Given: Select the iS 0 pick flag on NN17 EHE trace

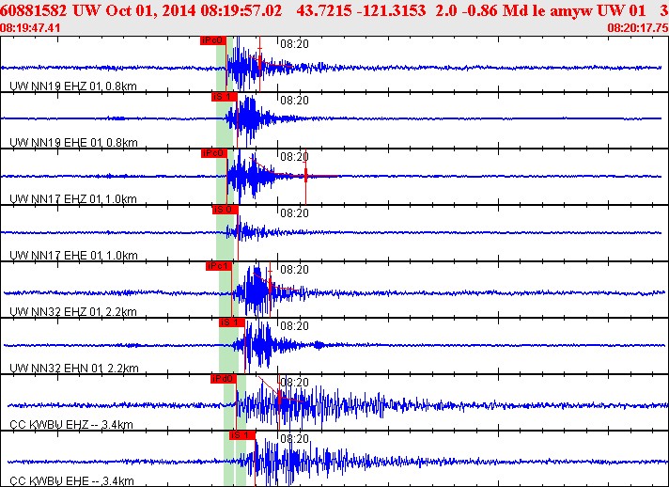Looking at the screenshot, I should click(x=226, y=210).
